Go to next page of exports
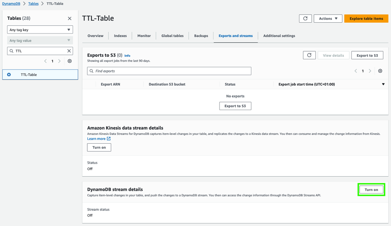This screenshot has height=226, width=391. [x=370, y=71]
